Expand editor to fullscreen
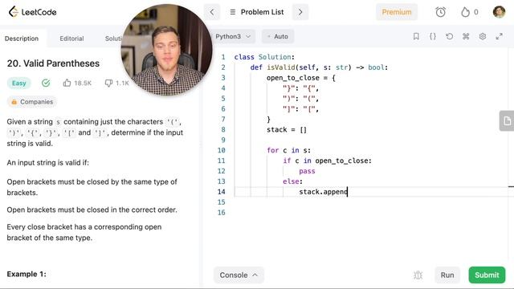 [499, 36]
